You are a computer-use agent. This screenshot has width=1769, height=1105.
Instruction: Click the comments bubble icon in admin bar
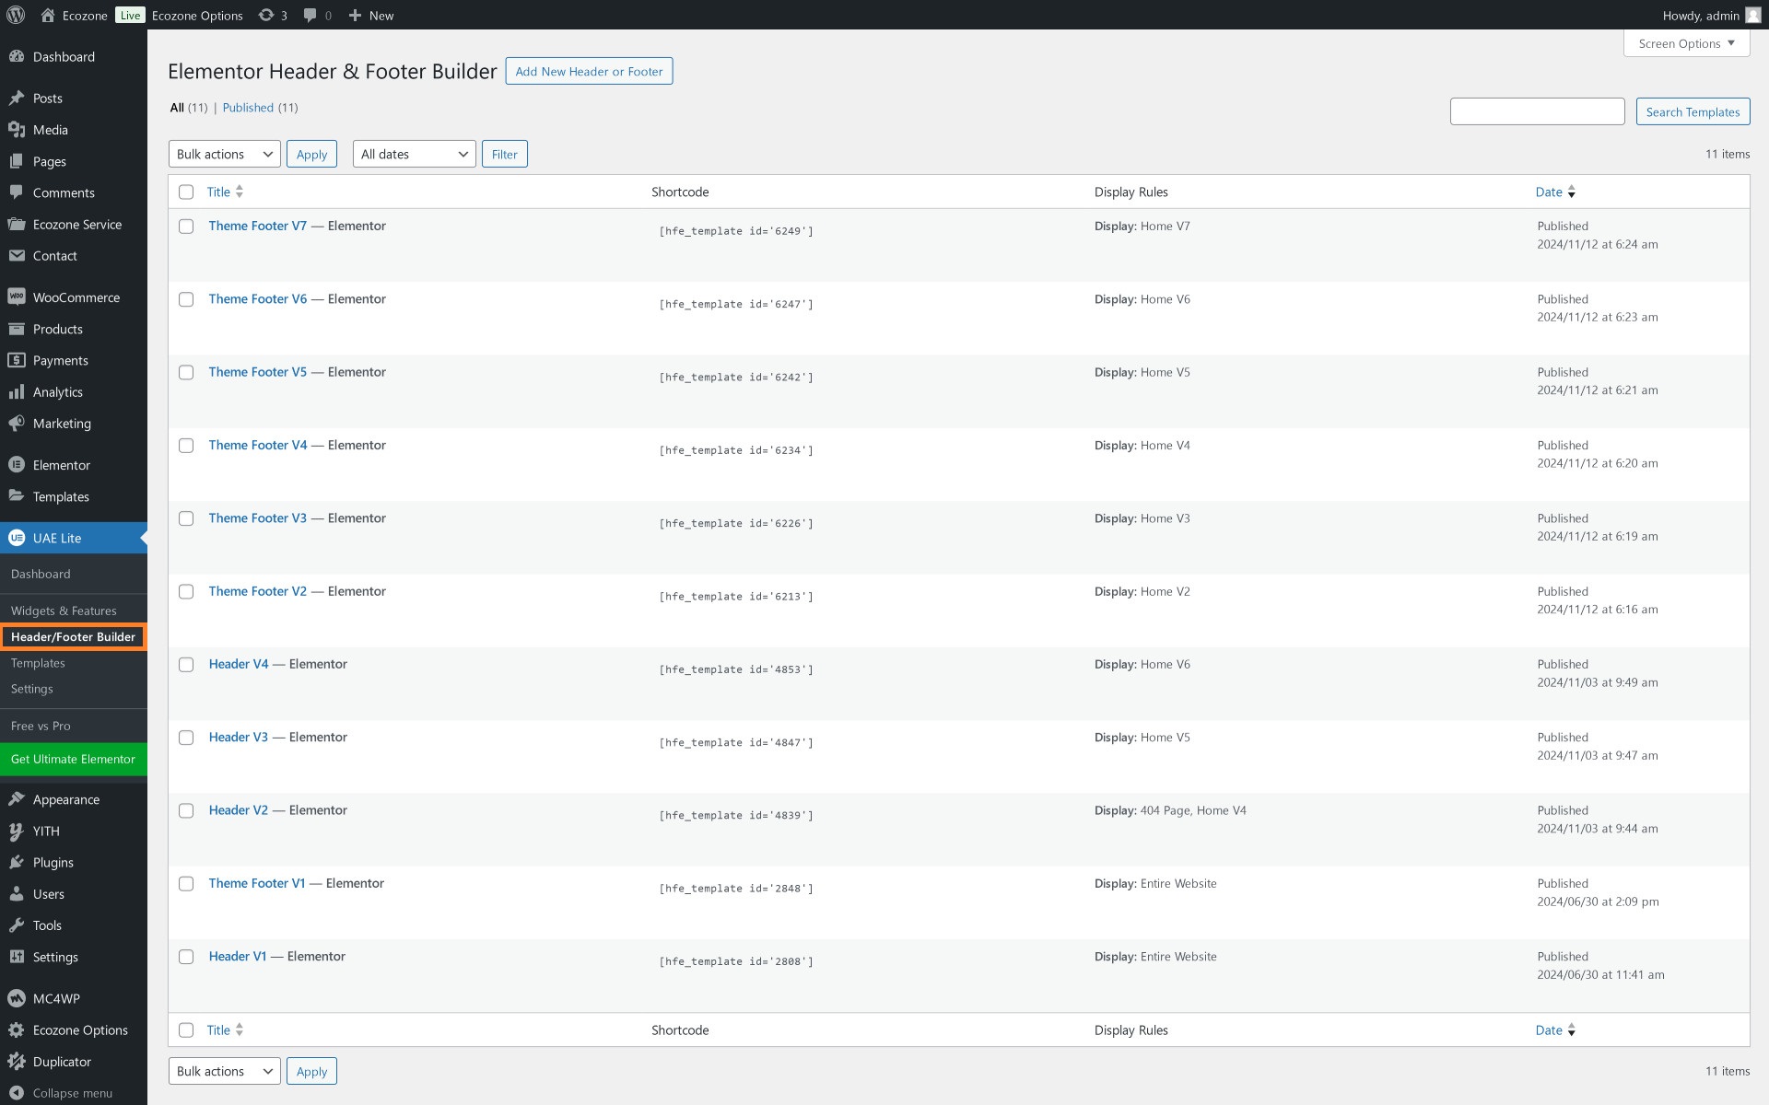click(x=310, y=15)
